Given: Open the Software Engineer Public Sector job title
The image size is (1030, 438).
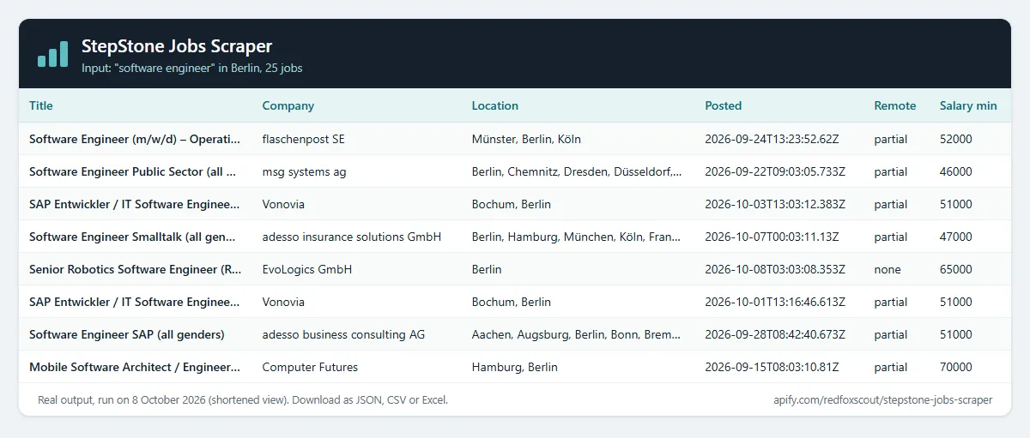Looking at the screenshot, I should click(x=133, y=171).
